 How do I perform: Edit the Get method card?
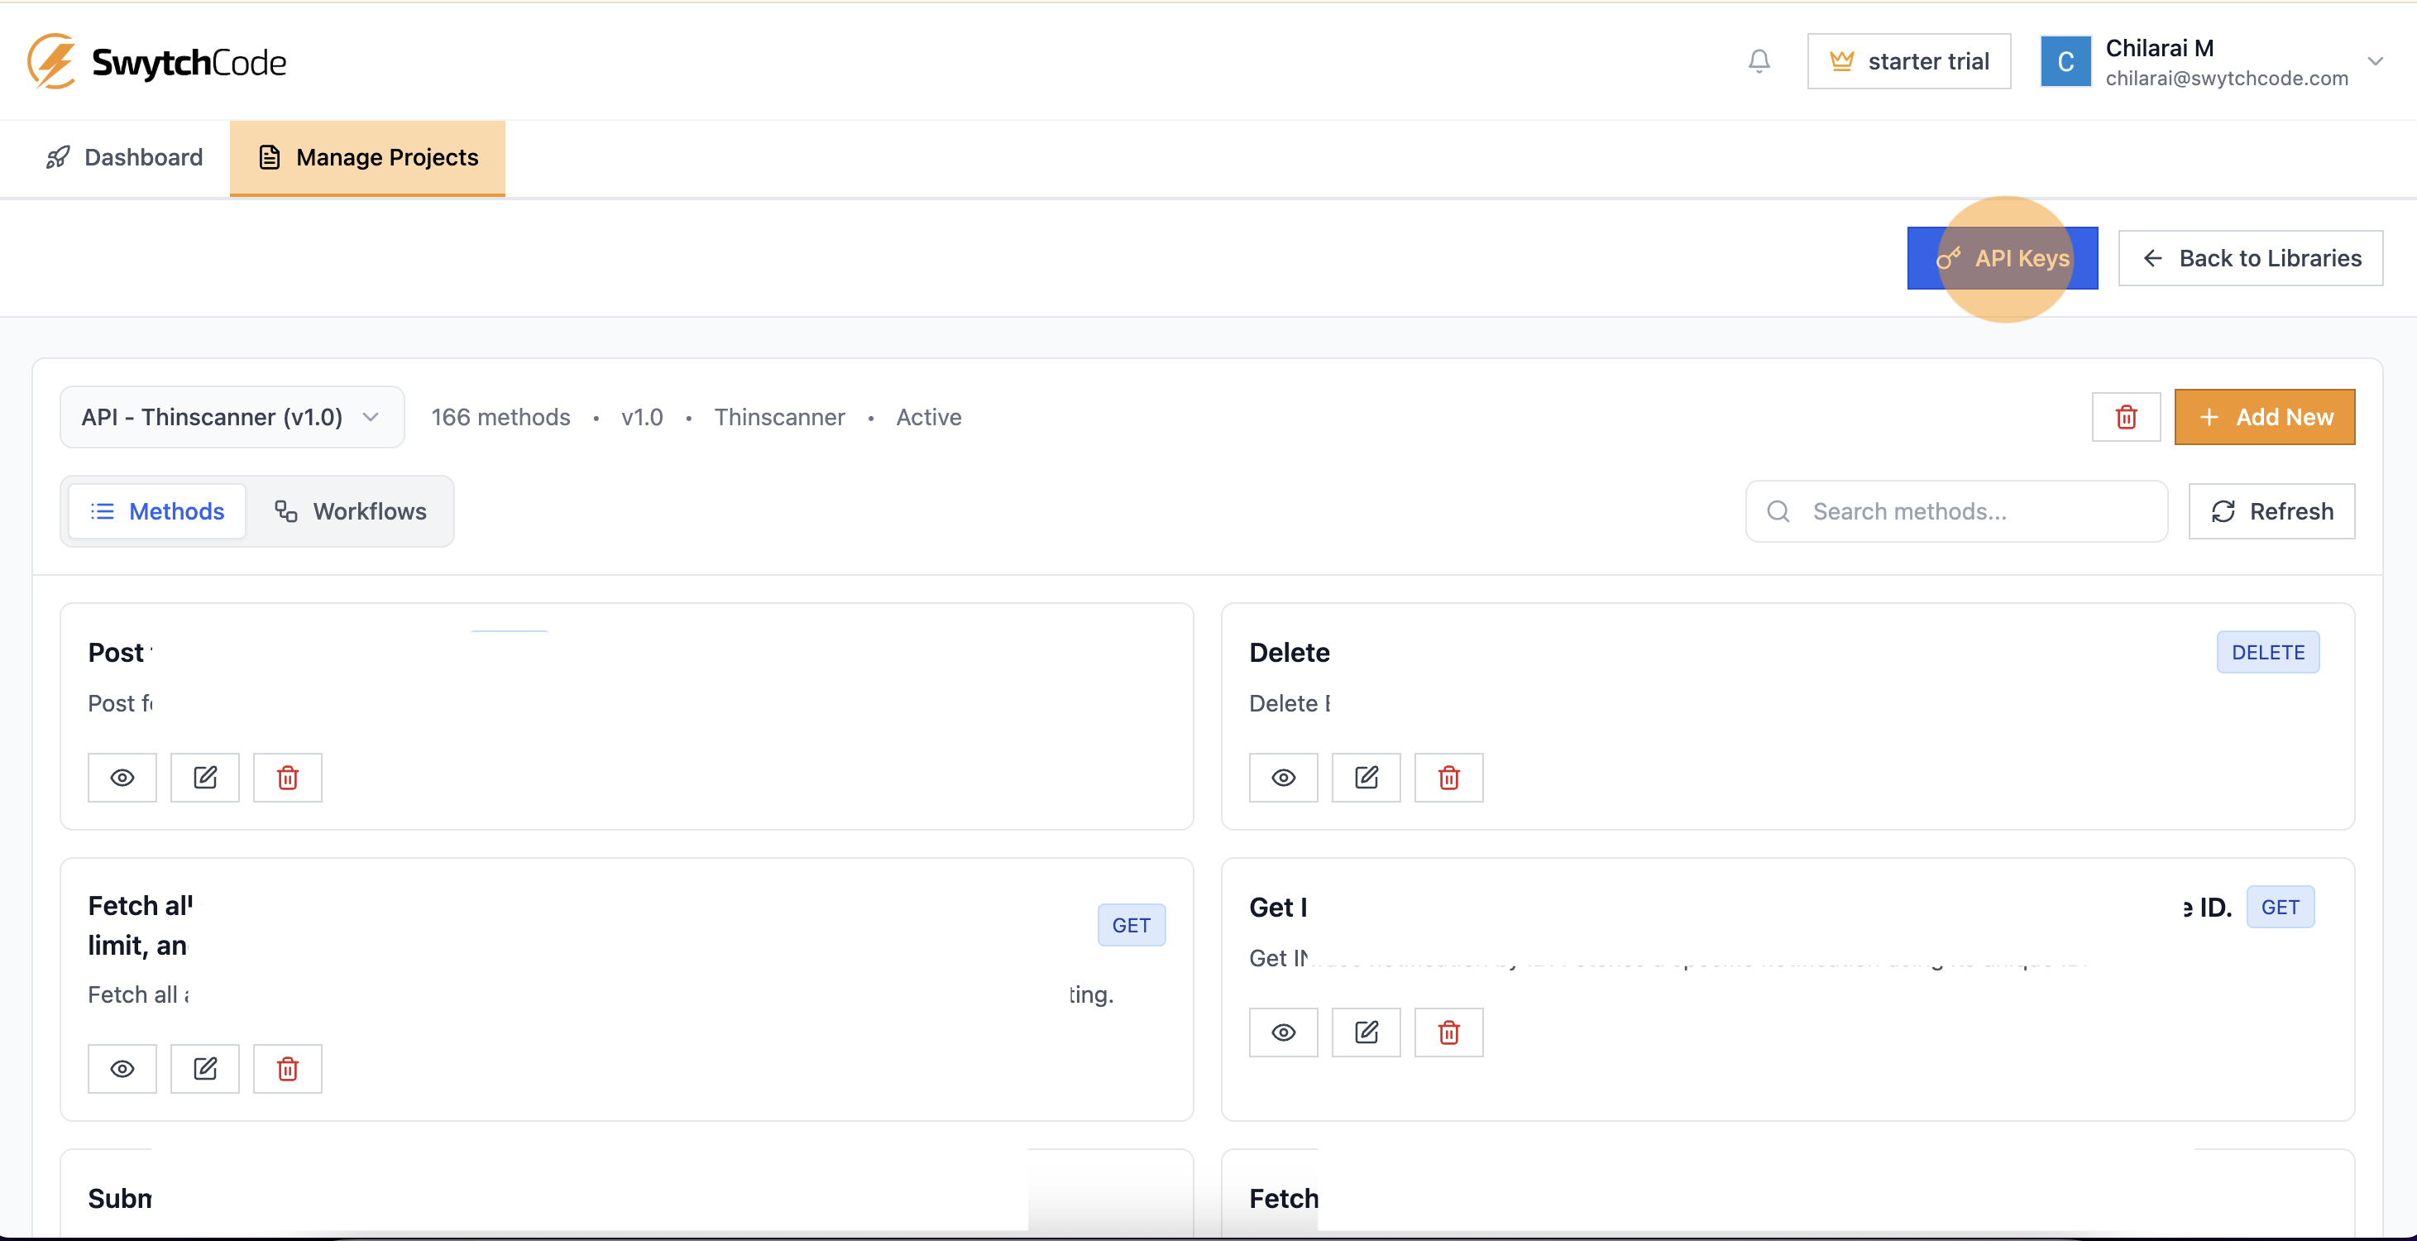tap(1365, 1033)
